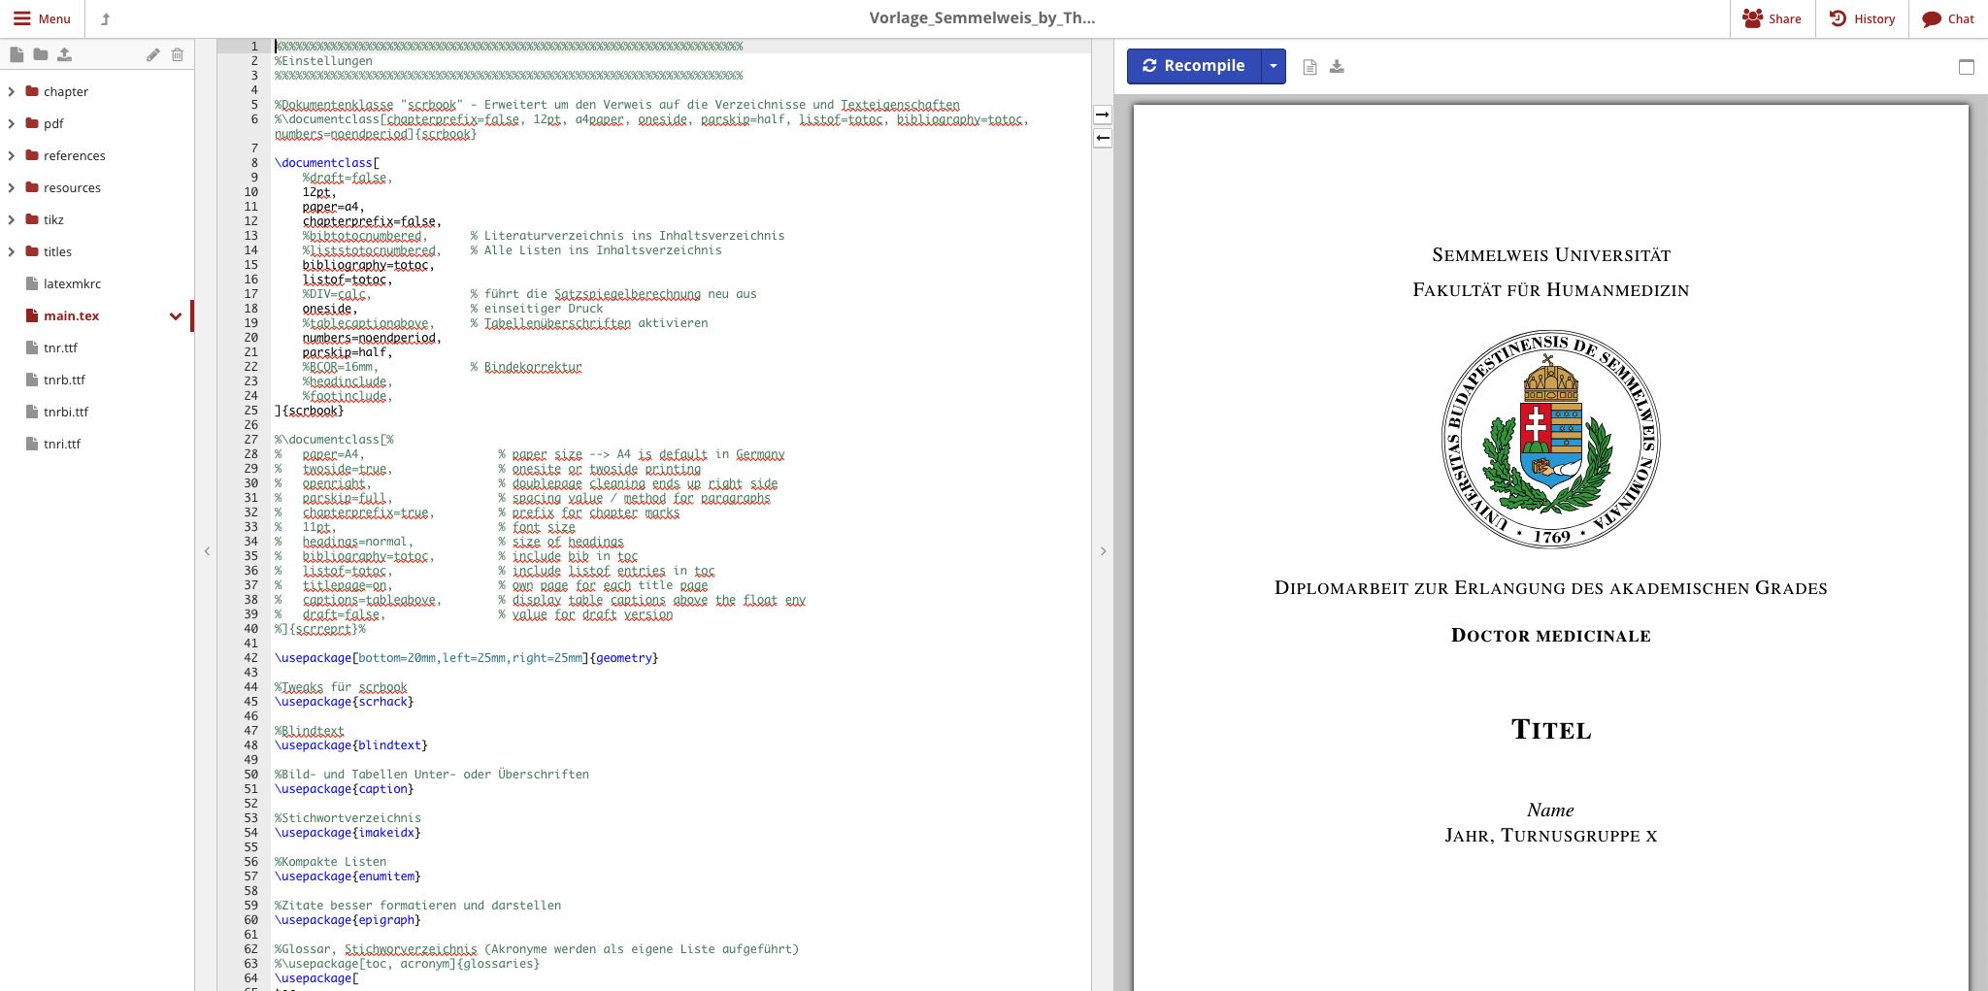Toggle full screen PDF view
Viewport: 1988px width, 991px height.
click(1966, 67)
